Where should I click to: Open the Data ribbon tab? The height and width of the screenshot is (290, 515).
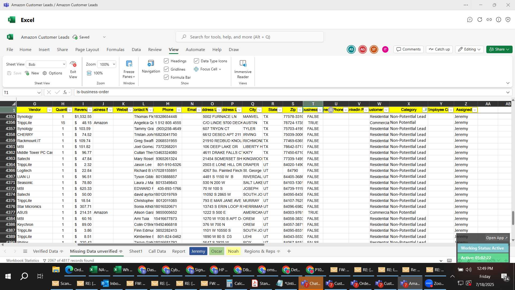(136, 50)
